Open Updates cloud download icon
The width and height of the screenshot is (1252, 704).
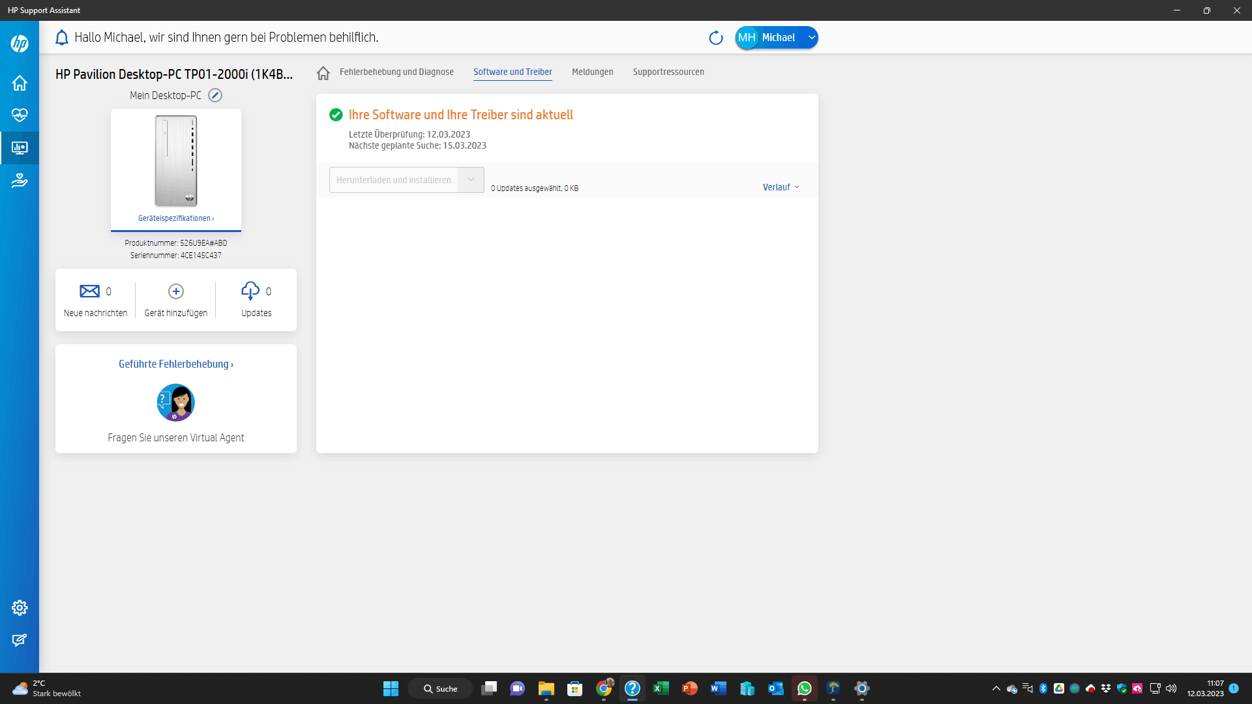(250, 291)
